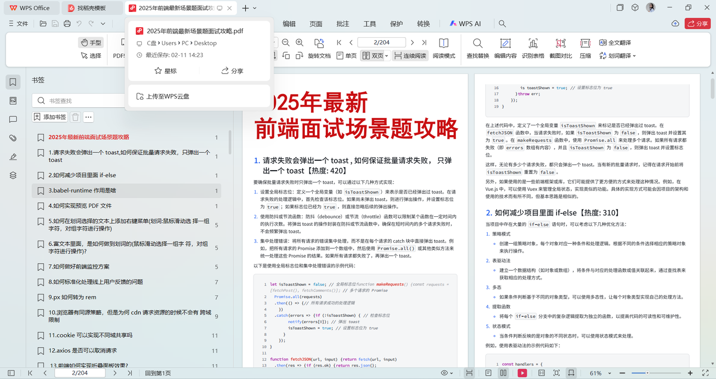Jump to first page in ribbon navigation
This screenshot has width=716, height=379.
339,43
